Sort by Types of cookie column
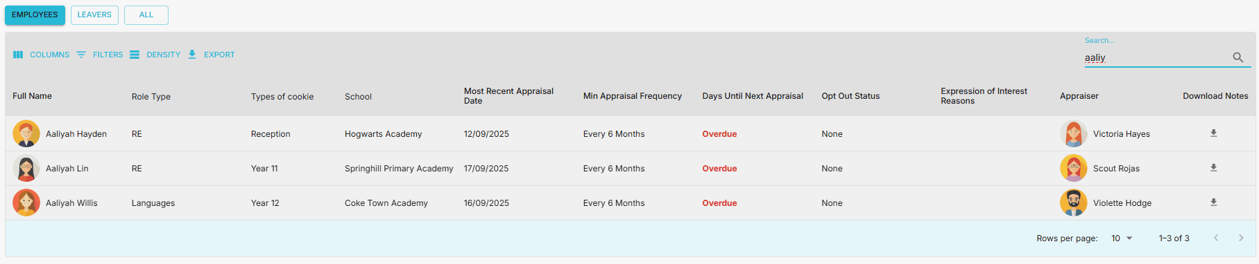The width and height of the screenshot is (1259, 264). point(282,97)
